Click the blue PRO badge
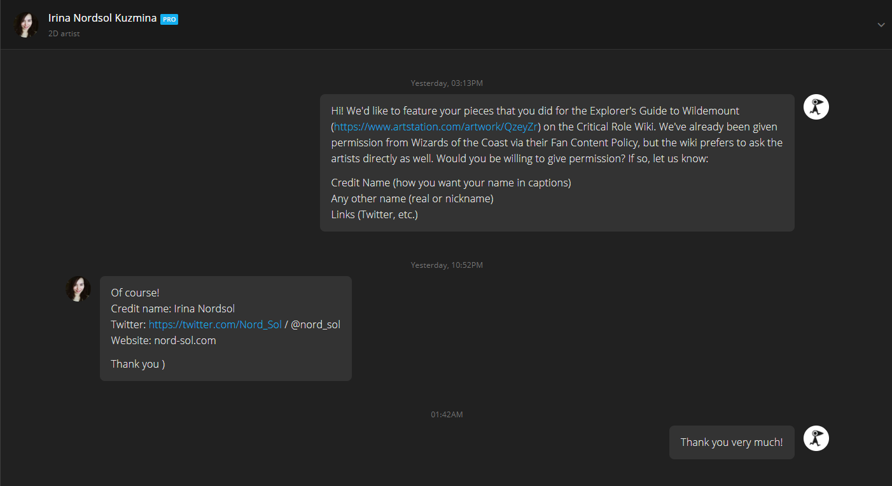This screenshot has height=486, width=892. point(169,20)
